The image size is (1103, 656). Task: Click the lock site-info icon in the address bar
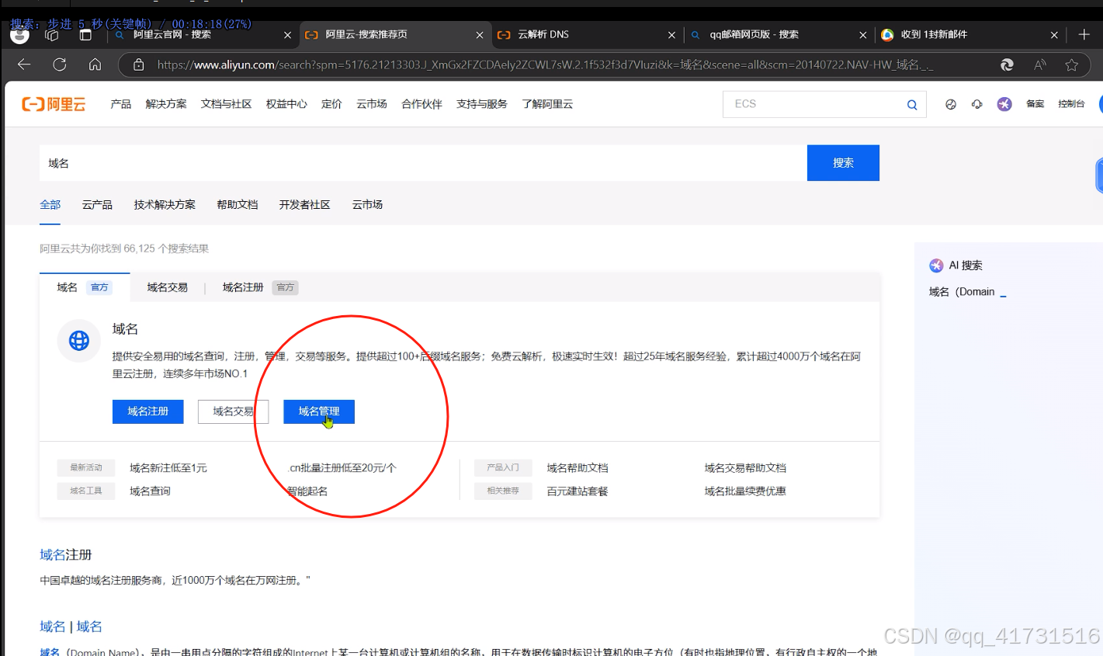pyautogui.click(x=138, y=65)
